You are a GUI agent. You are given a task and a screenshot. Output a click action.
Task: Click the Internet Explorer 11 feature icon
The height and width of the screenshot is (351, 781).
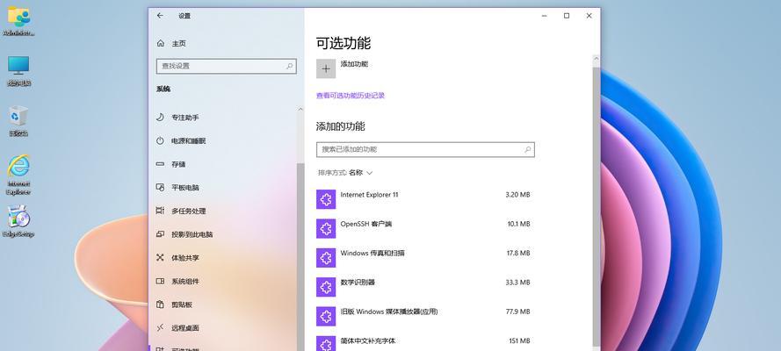[x=326, y=199]
